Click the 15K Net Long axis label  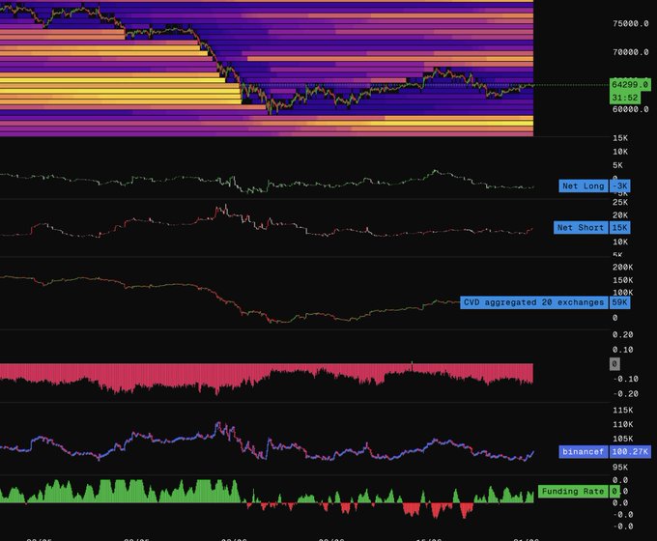point(620,138)
